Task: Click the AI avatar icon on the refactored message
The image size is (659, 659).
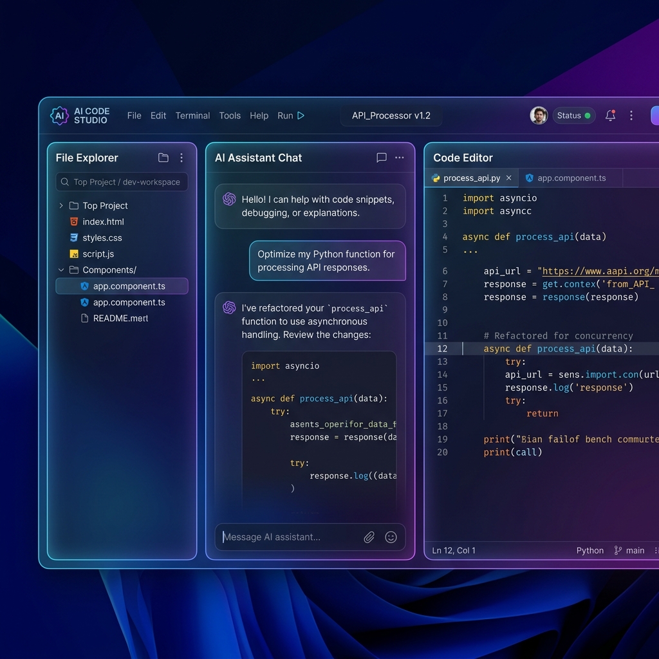Action: click(229, 308)
